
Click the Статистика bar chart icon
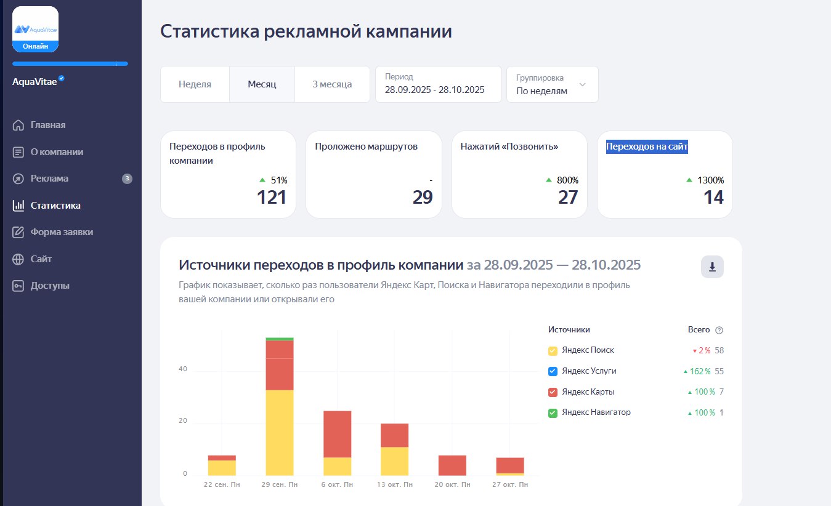pyautogui.click(x=18, y=206)
